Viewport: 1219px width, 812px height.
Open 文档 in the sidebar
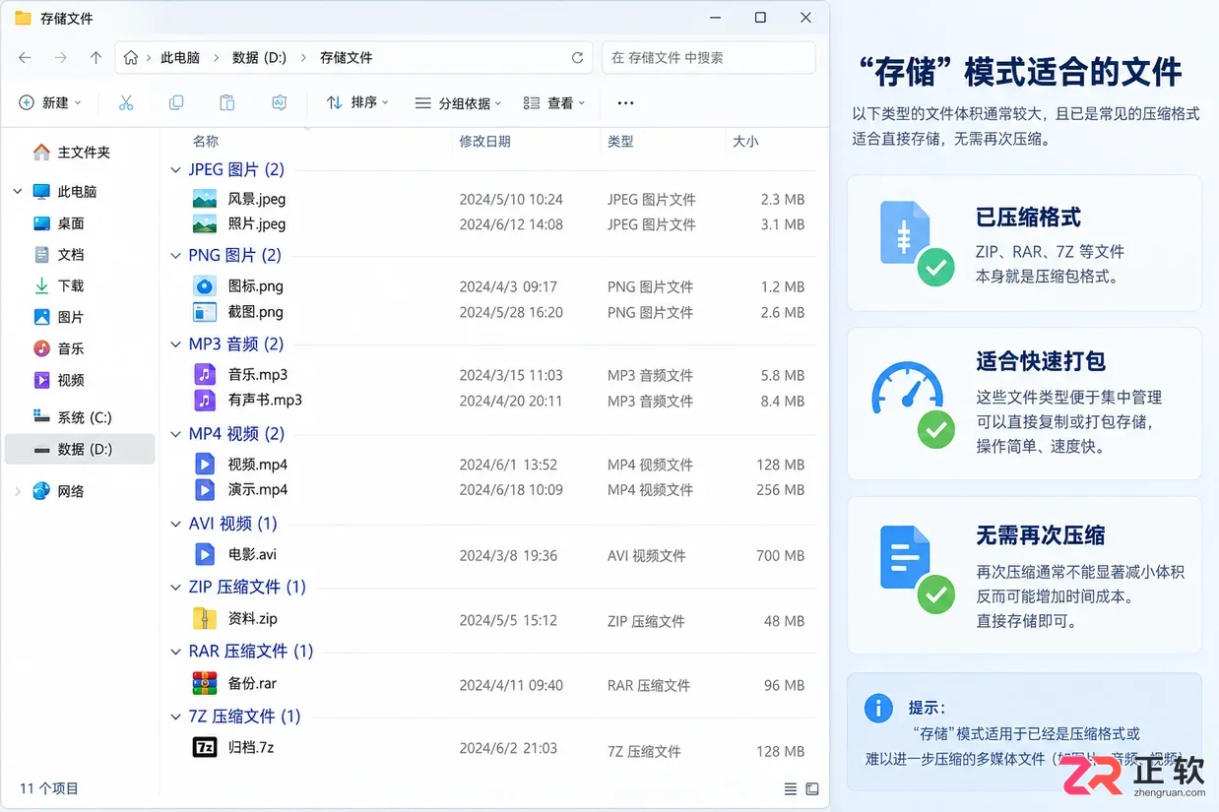(x=59, y=255)
